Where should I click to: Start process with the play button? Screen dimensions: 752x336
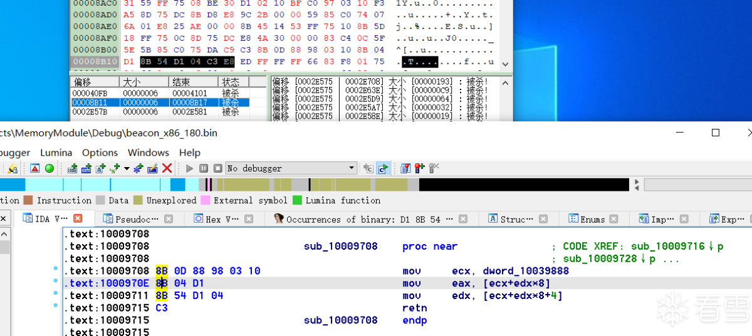pyautogui.click(x=189, y=168)
